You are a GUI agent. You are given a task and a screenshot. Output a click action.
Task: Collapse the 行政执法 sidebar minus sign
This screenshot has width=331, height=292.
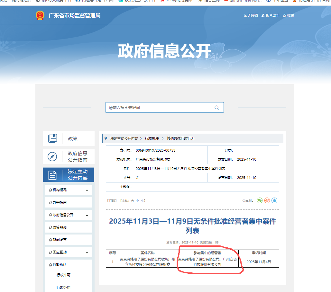click(x=87, y=265)
